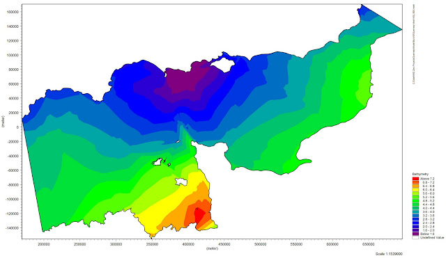Click the red 'Above 7.2' legend swatch
This screenshot has width=446, height=258.
point(415,179)
